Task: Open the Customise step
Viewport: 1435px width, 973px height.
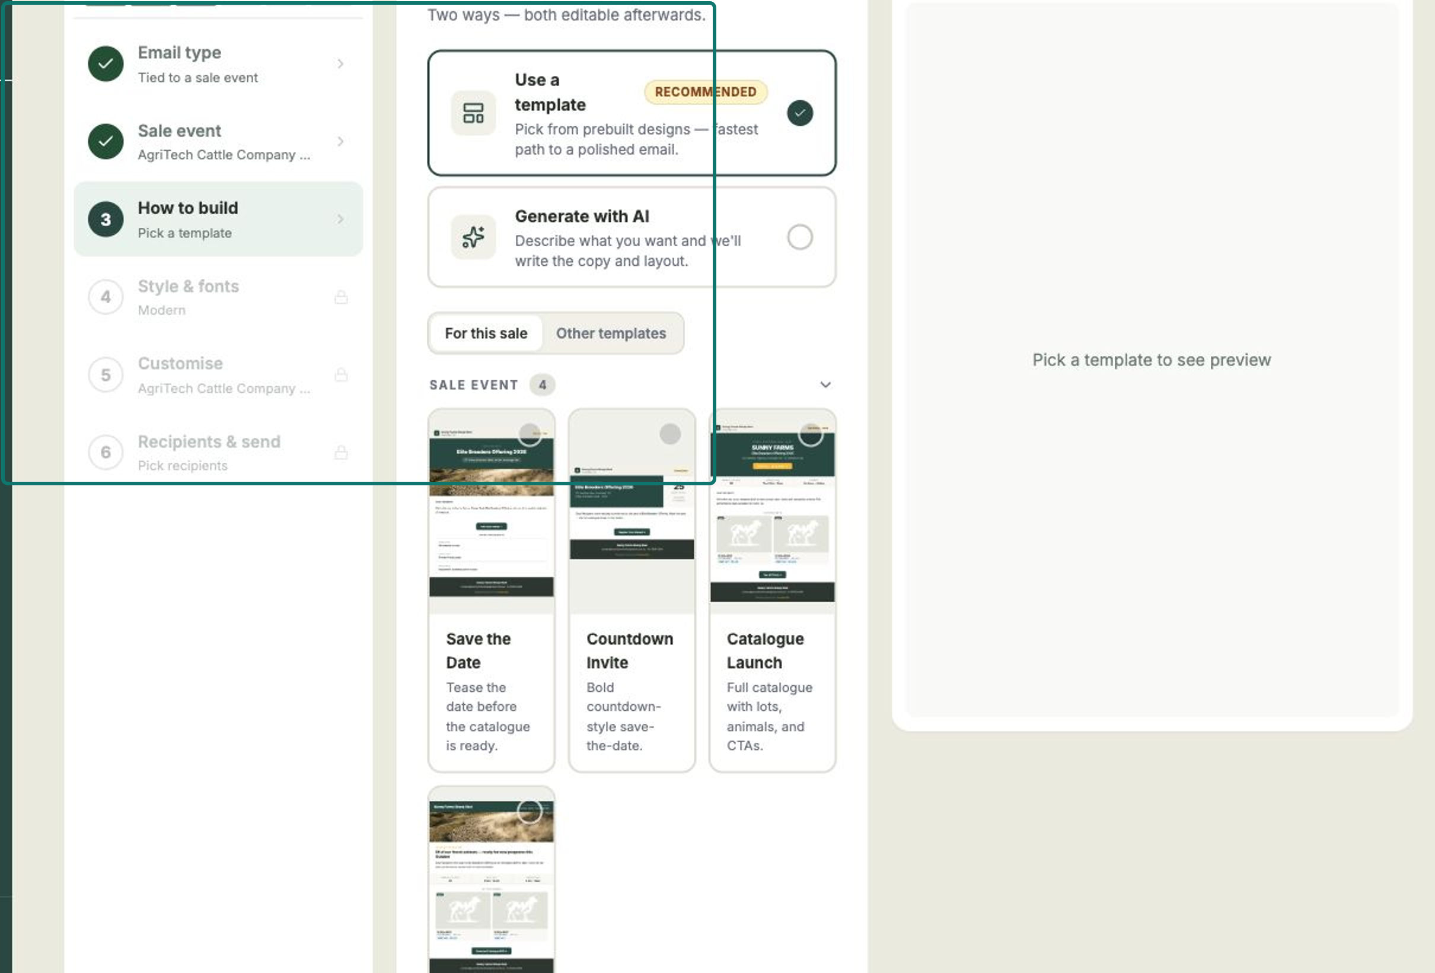Action: [x=218, y=375]
